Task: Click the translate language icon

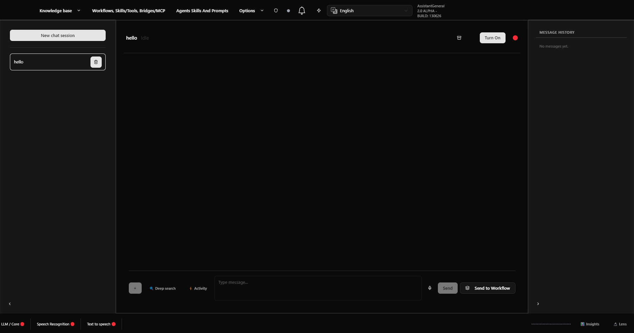Action: (x=334, y=11)
